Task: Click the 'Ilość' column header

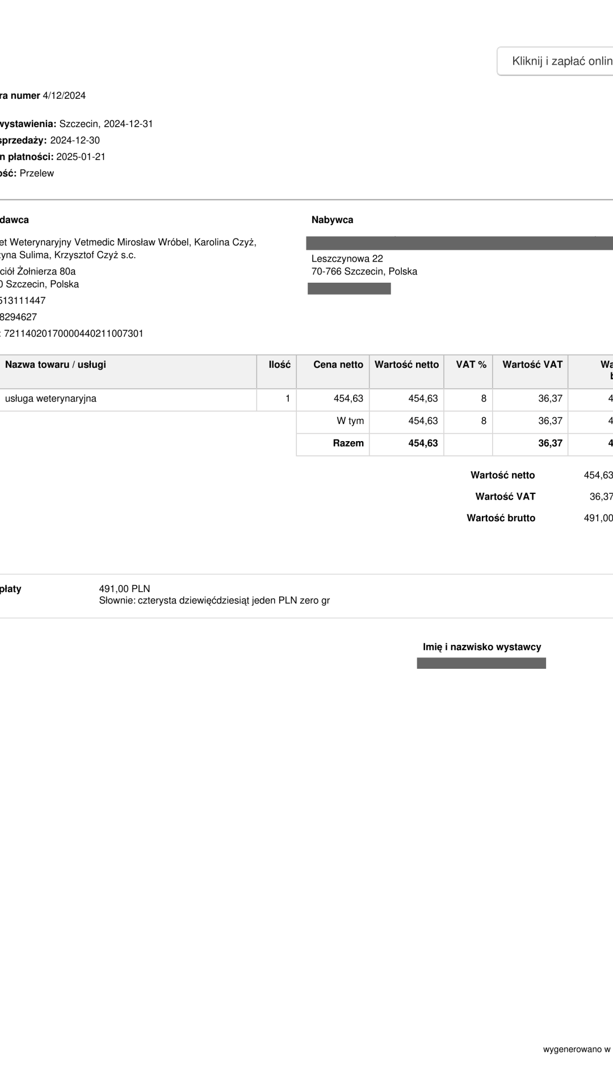Action: tap(279, 364)
